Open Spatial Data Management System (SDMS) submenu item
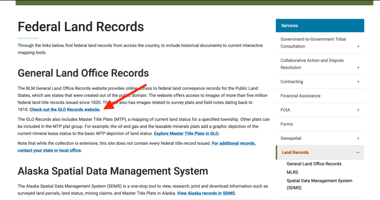The height and width of the screenshot is (200, 380). (319, 184)
